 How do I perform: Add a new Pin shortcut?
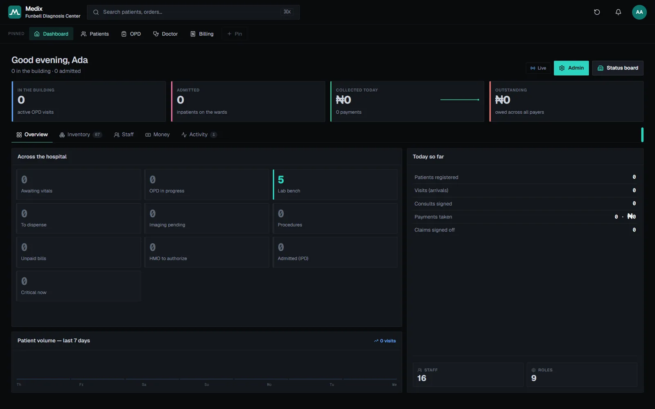coord(235,34)
